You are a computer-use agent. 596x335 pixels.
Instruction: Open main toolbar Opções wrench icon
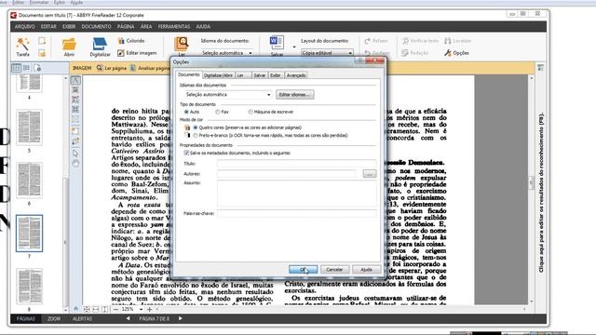447,53
